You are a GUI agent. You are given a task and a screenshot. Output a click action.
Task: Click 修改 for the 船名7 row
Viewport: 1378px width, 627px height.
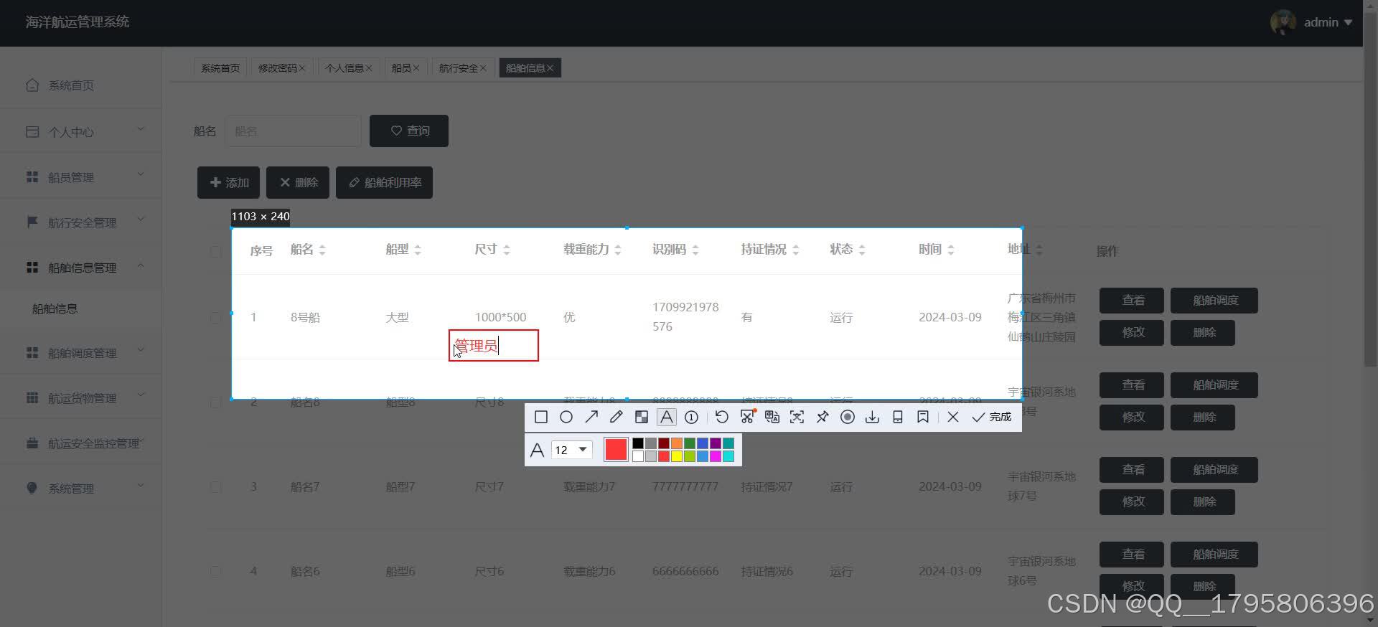click(x=1132, y=501)
